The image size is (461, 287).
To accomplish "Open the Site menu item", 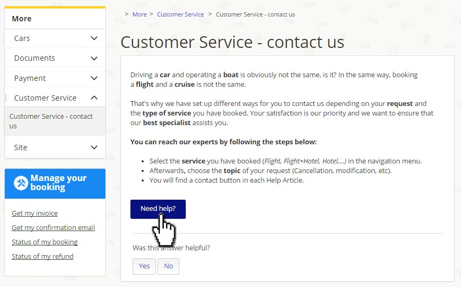I will [x=21, y=147].
